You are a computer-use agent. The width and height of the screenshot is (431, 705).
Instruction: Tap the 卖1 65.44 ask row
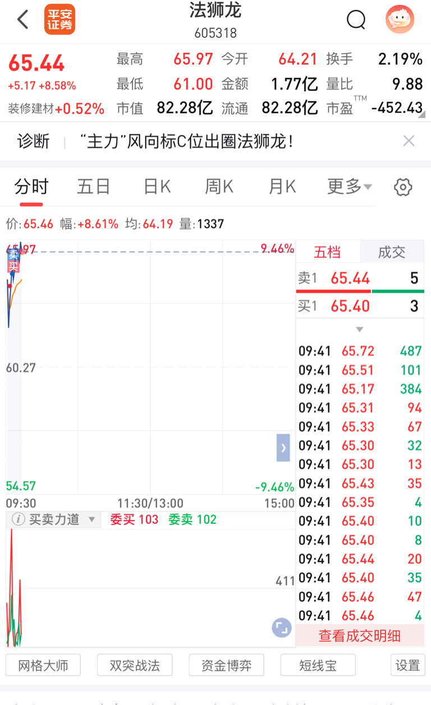[360, 278]
